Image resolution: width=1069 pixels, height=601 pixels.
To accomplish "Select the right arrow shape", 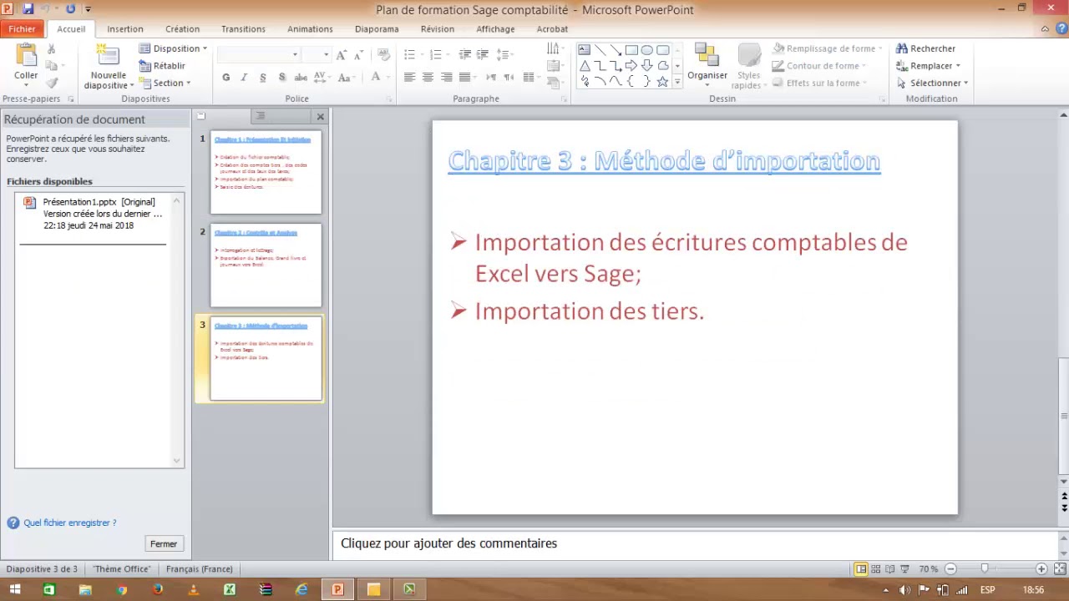I will [x=631, y=66].
